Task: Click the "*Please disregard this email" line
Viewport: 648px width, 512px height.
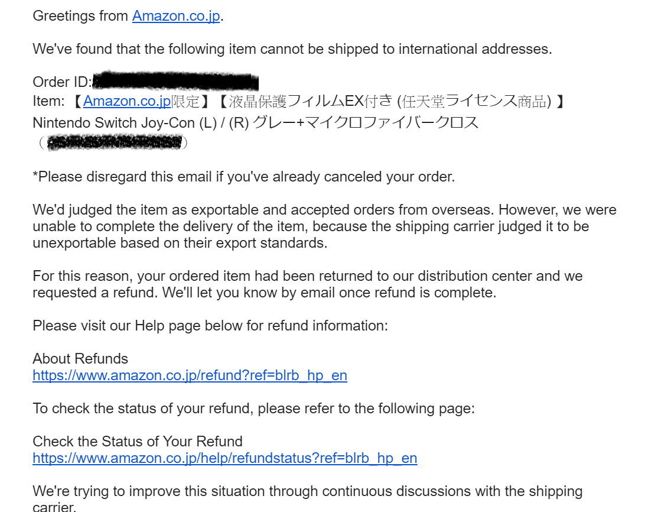Action: click(x=243, y=177)
